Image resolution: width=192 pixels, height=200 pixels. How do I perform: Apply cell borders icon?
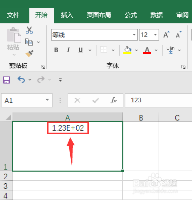point(104,50)
